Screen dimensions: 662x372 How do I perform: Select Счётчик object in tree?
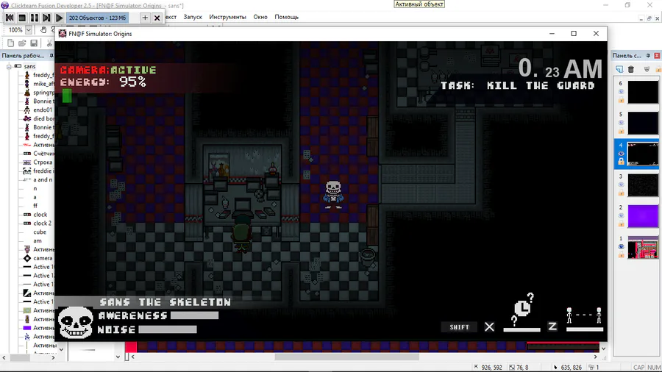38,154
